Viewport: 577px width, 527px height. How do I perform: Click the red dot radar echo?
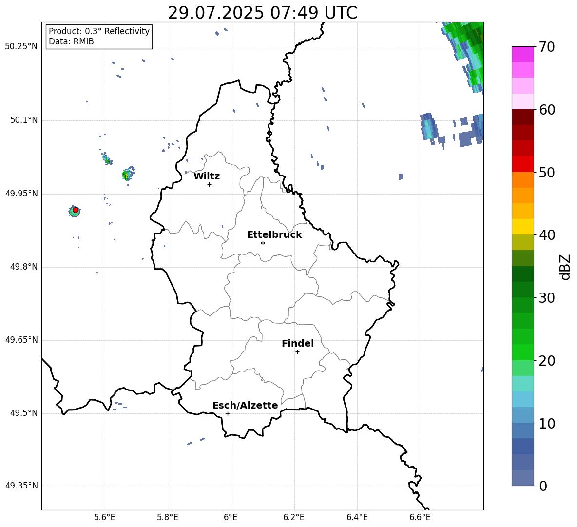pyautogui.click(x=76, y=210)
